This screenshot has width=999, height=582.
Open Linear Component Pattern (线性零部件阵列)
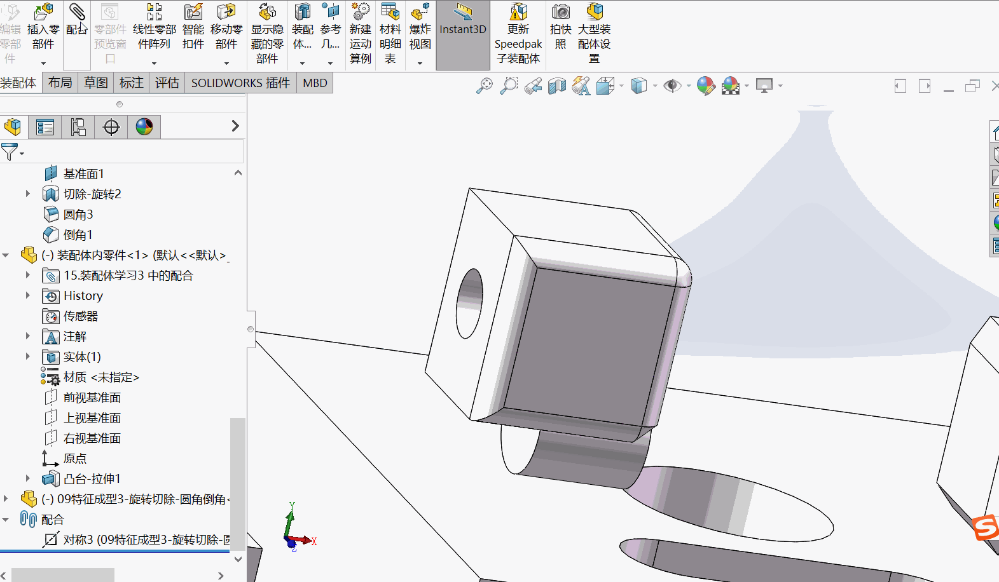[x=155, y=12]
